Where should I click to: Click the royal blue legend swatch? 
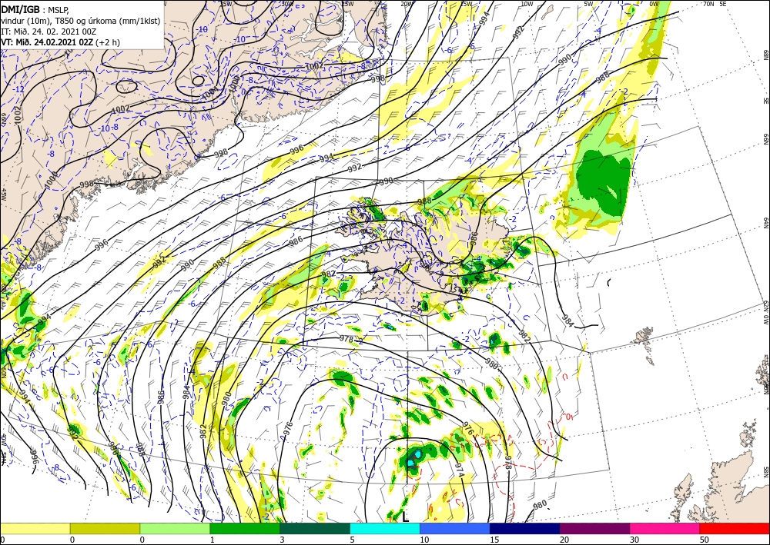click(x=455, y=528)
